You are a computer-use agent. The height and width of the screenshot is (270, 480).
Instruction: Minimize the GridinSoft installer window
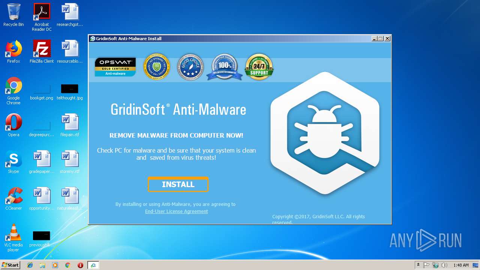374,39
